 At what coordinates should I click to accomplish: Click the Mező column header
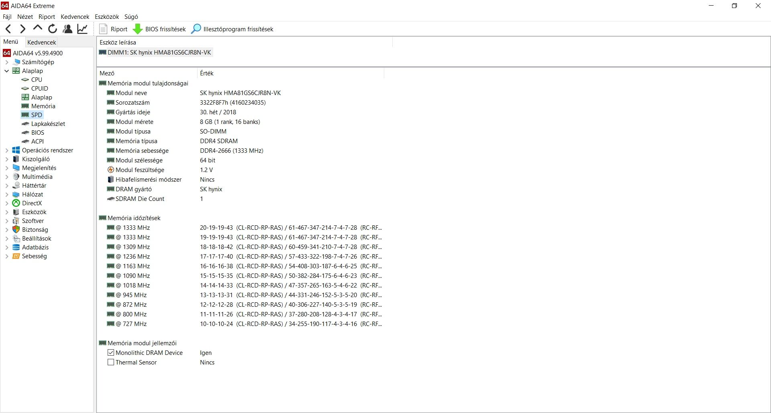tap(147, 73)
